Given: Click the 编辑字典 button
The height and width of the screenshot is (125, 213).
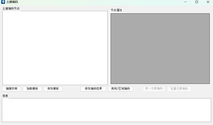Looking at the screenshot, I should pos(12,89).
